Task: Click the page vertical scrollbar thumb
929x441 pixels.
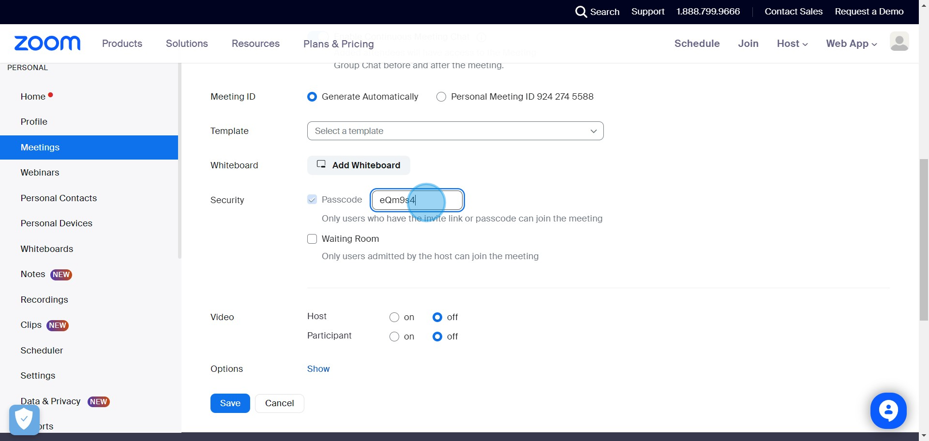Action: pos(924,239)
